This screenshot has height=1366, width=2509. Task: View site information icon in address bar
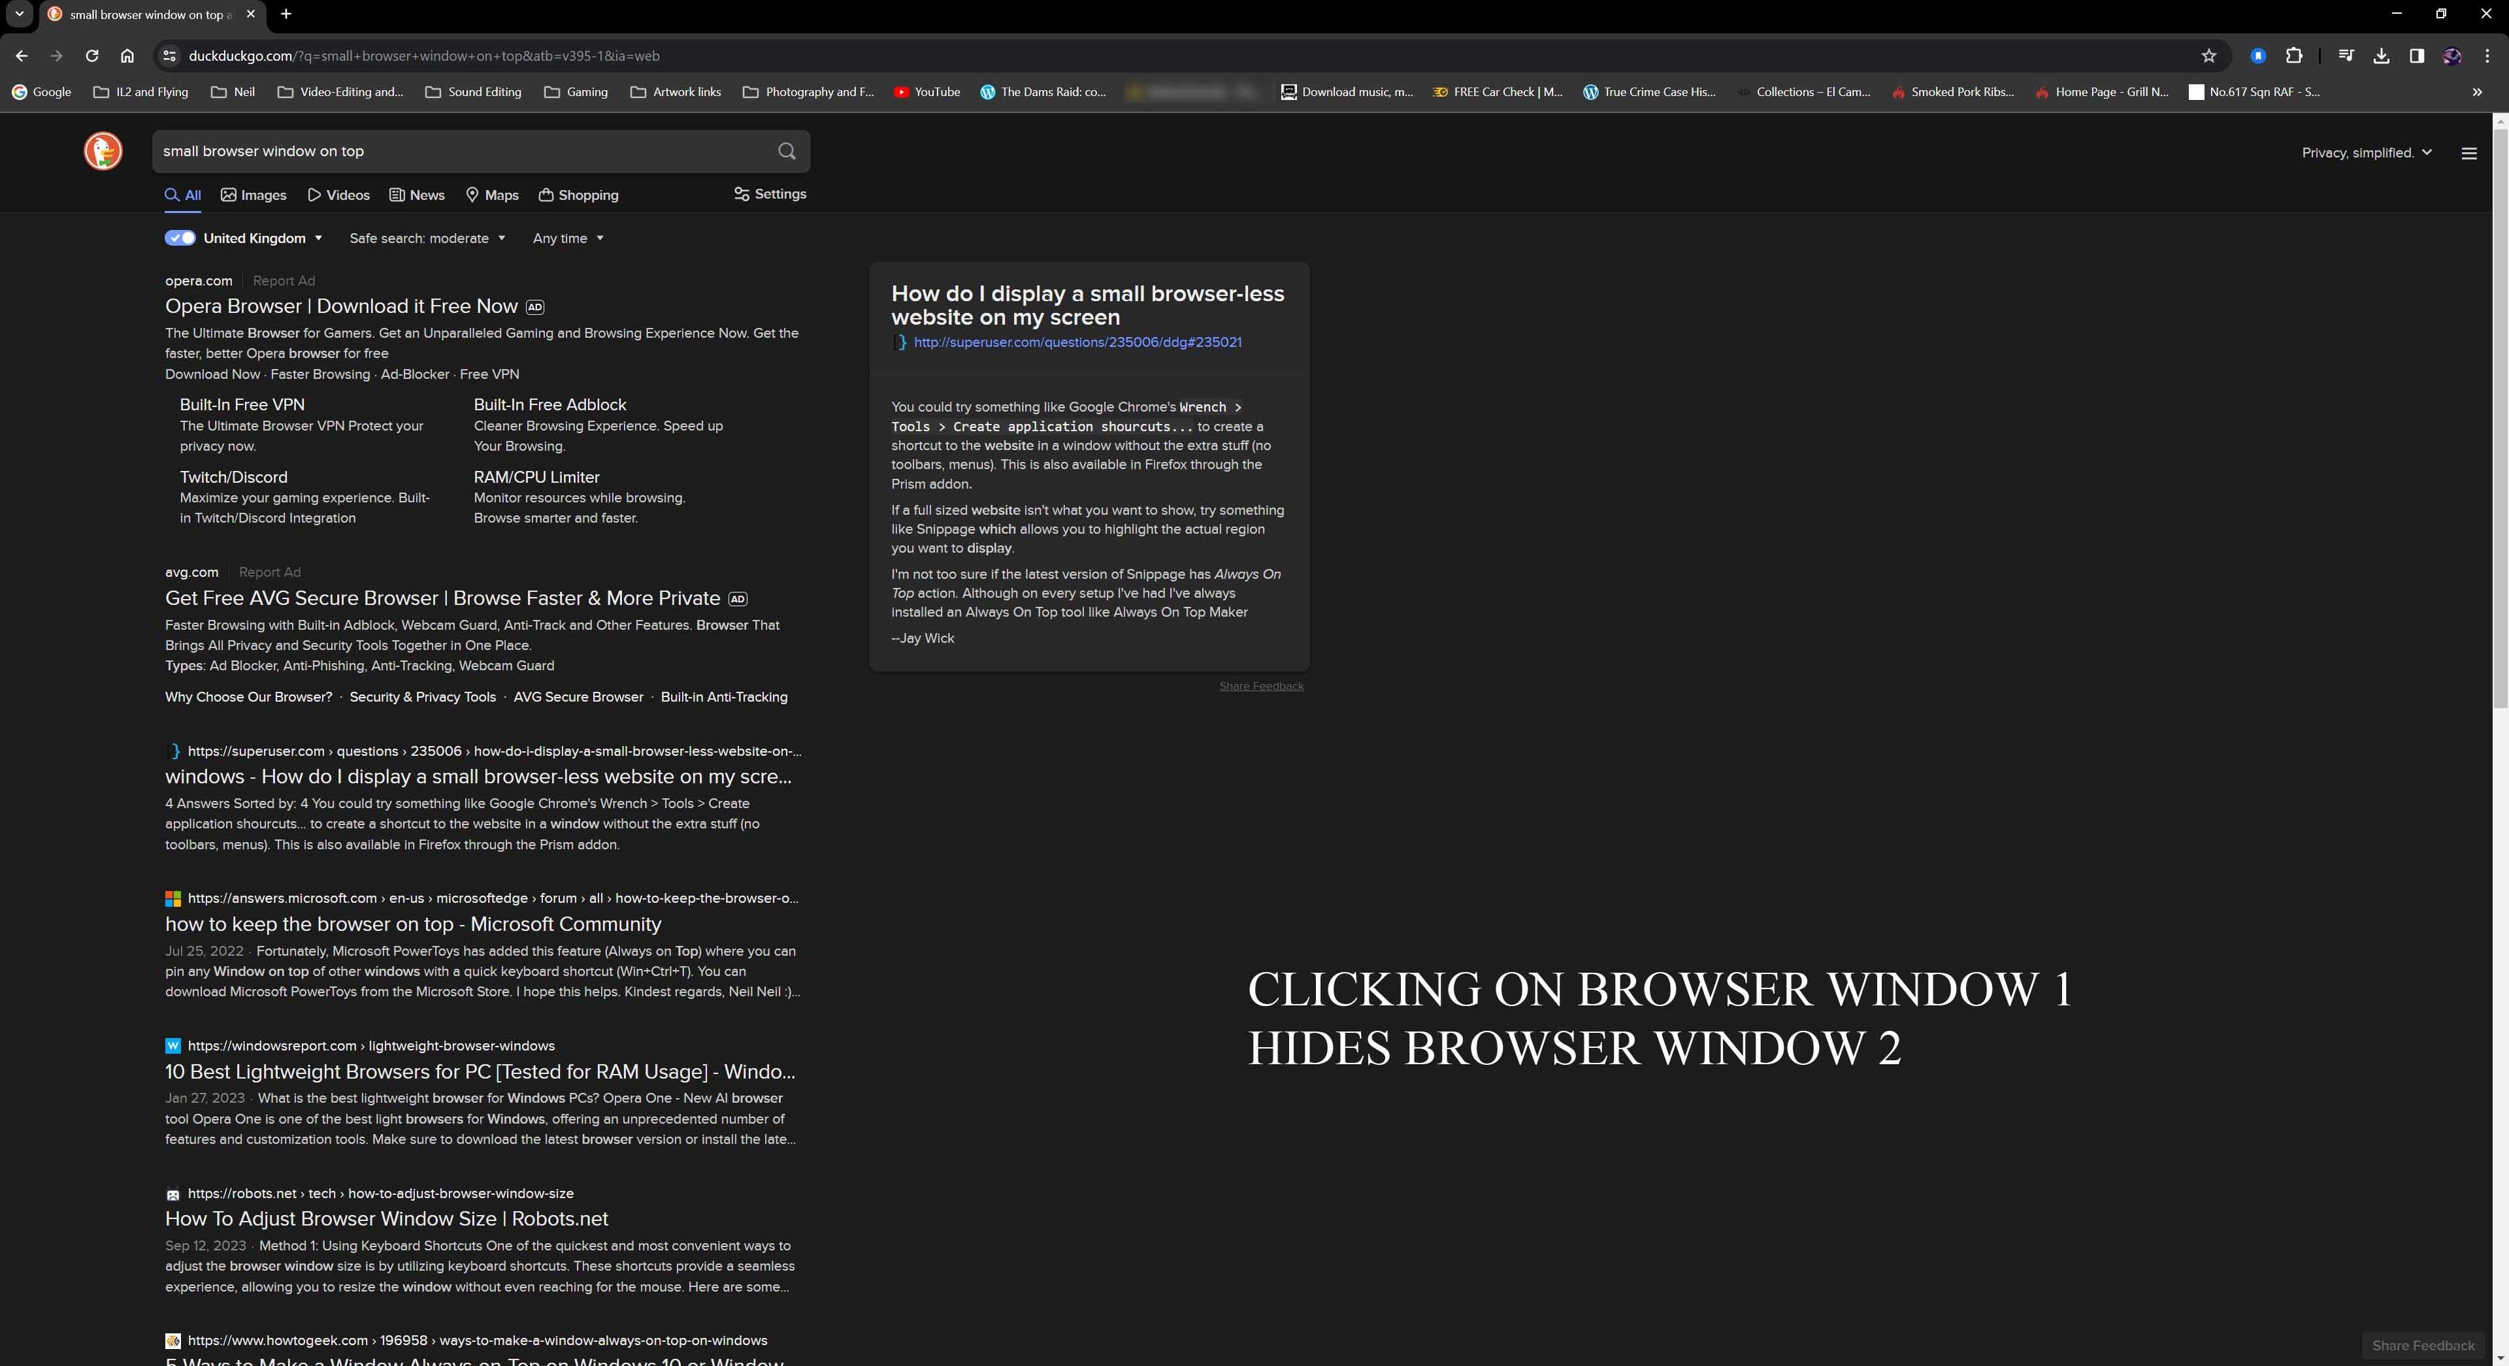(x=169, y=56)
